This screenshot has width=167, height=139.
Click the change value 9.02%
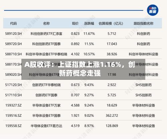89,115
